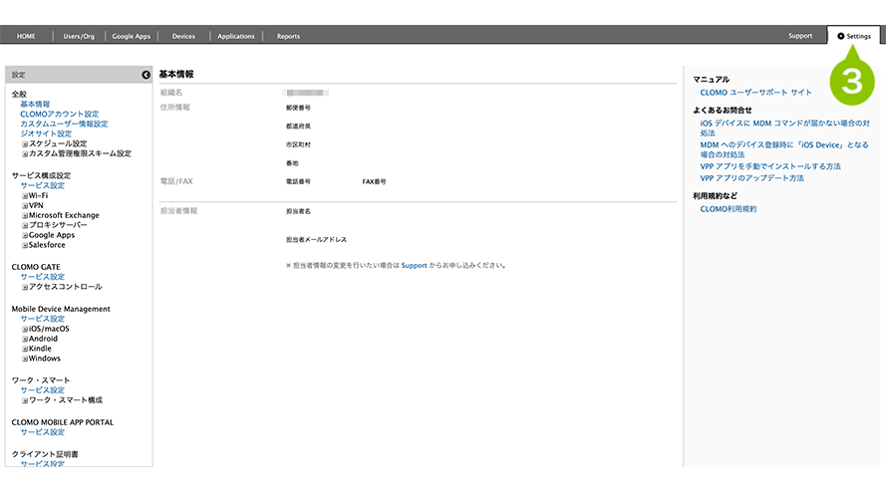Expand the Microsoft Exchange node
This screenshot has height=498, width=886.
click(x=25, y=216)
